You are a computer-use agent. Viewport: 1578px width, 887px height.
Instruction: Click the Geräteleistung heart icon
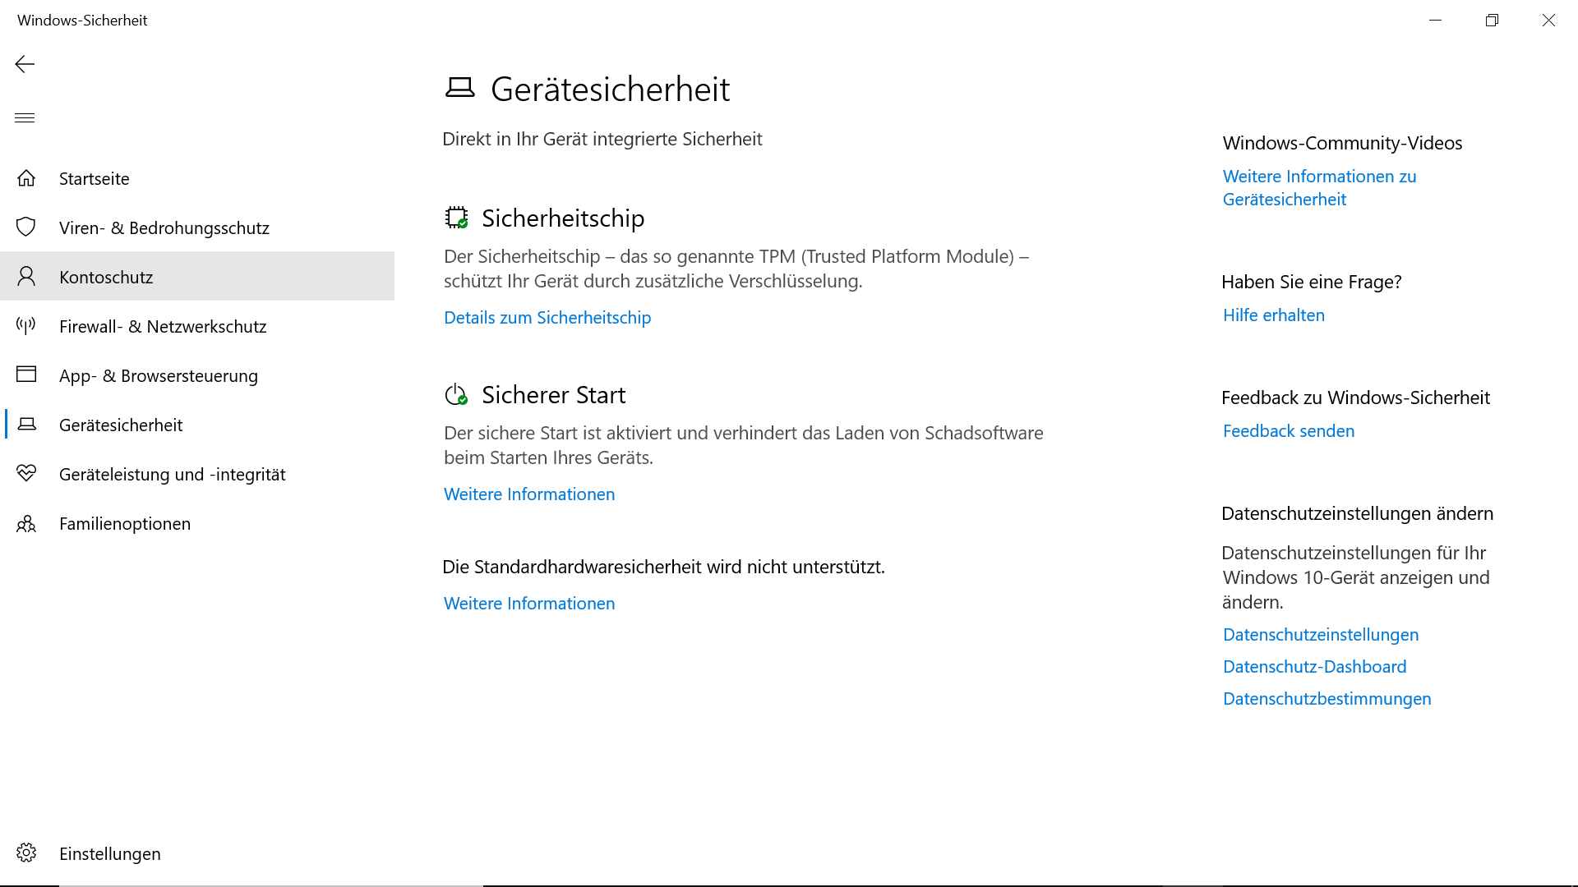tap(26, 474)
